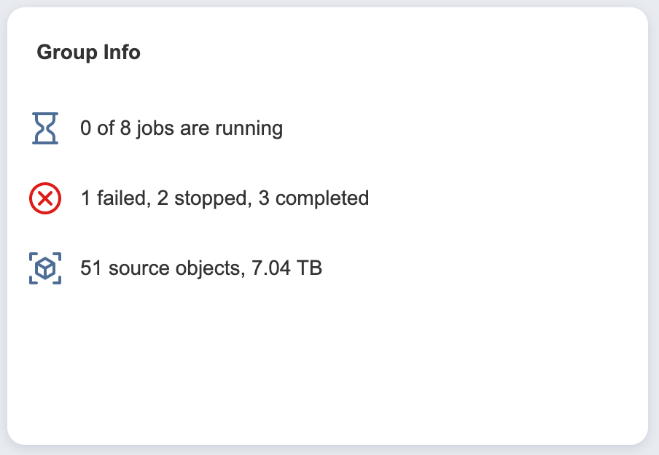Click empty card area below the source objects row

click(328, 362)
